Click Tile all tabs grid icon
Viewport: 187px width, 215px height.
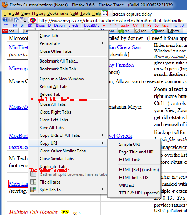coord(33,182)
